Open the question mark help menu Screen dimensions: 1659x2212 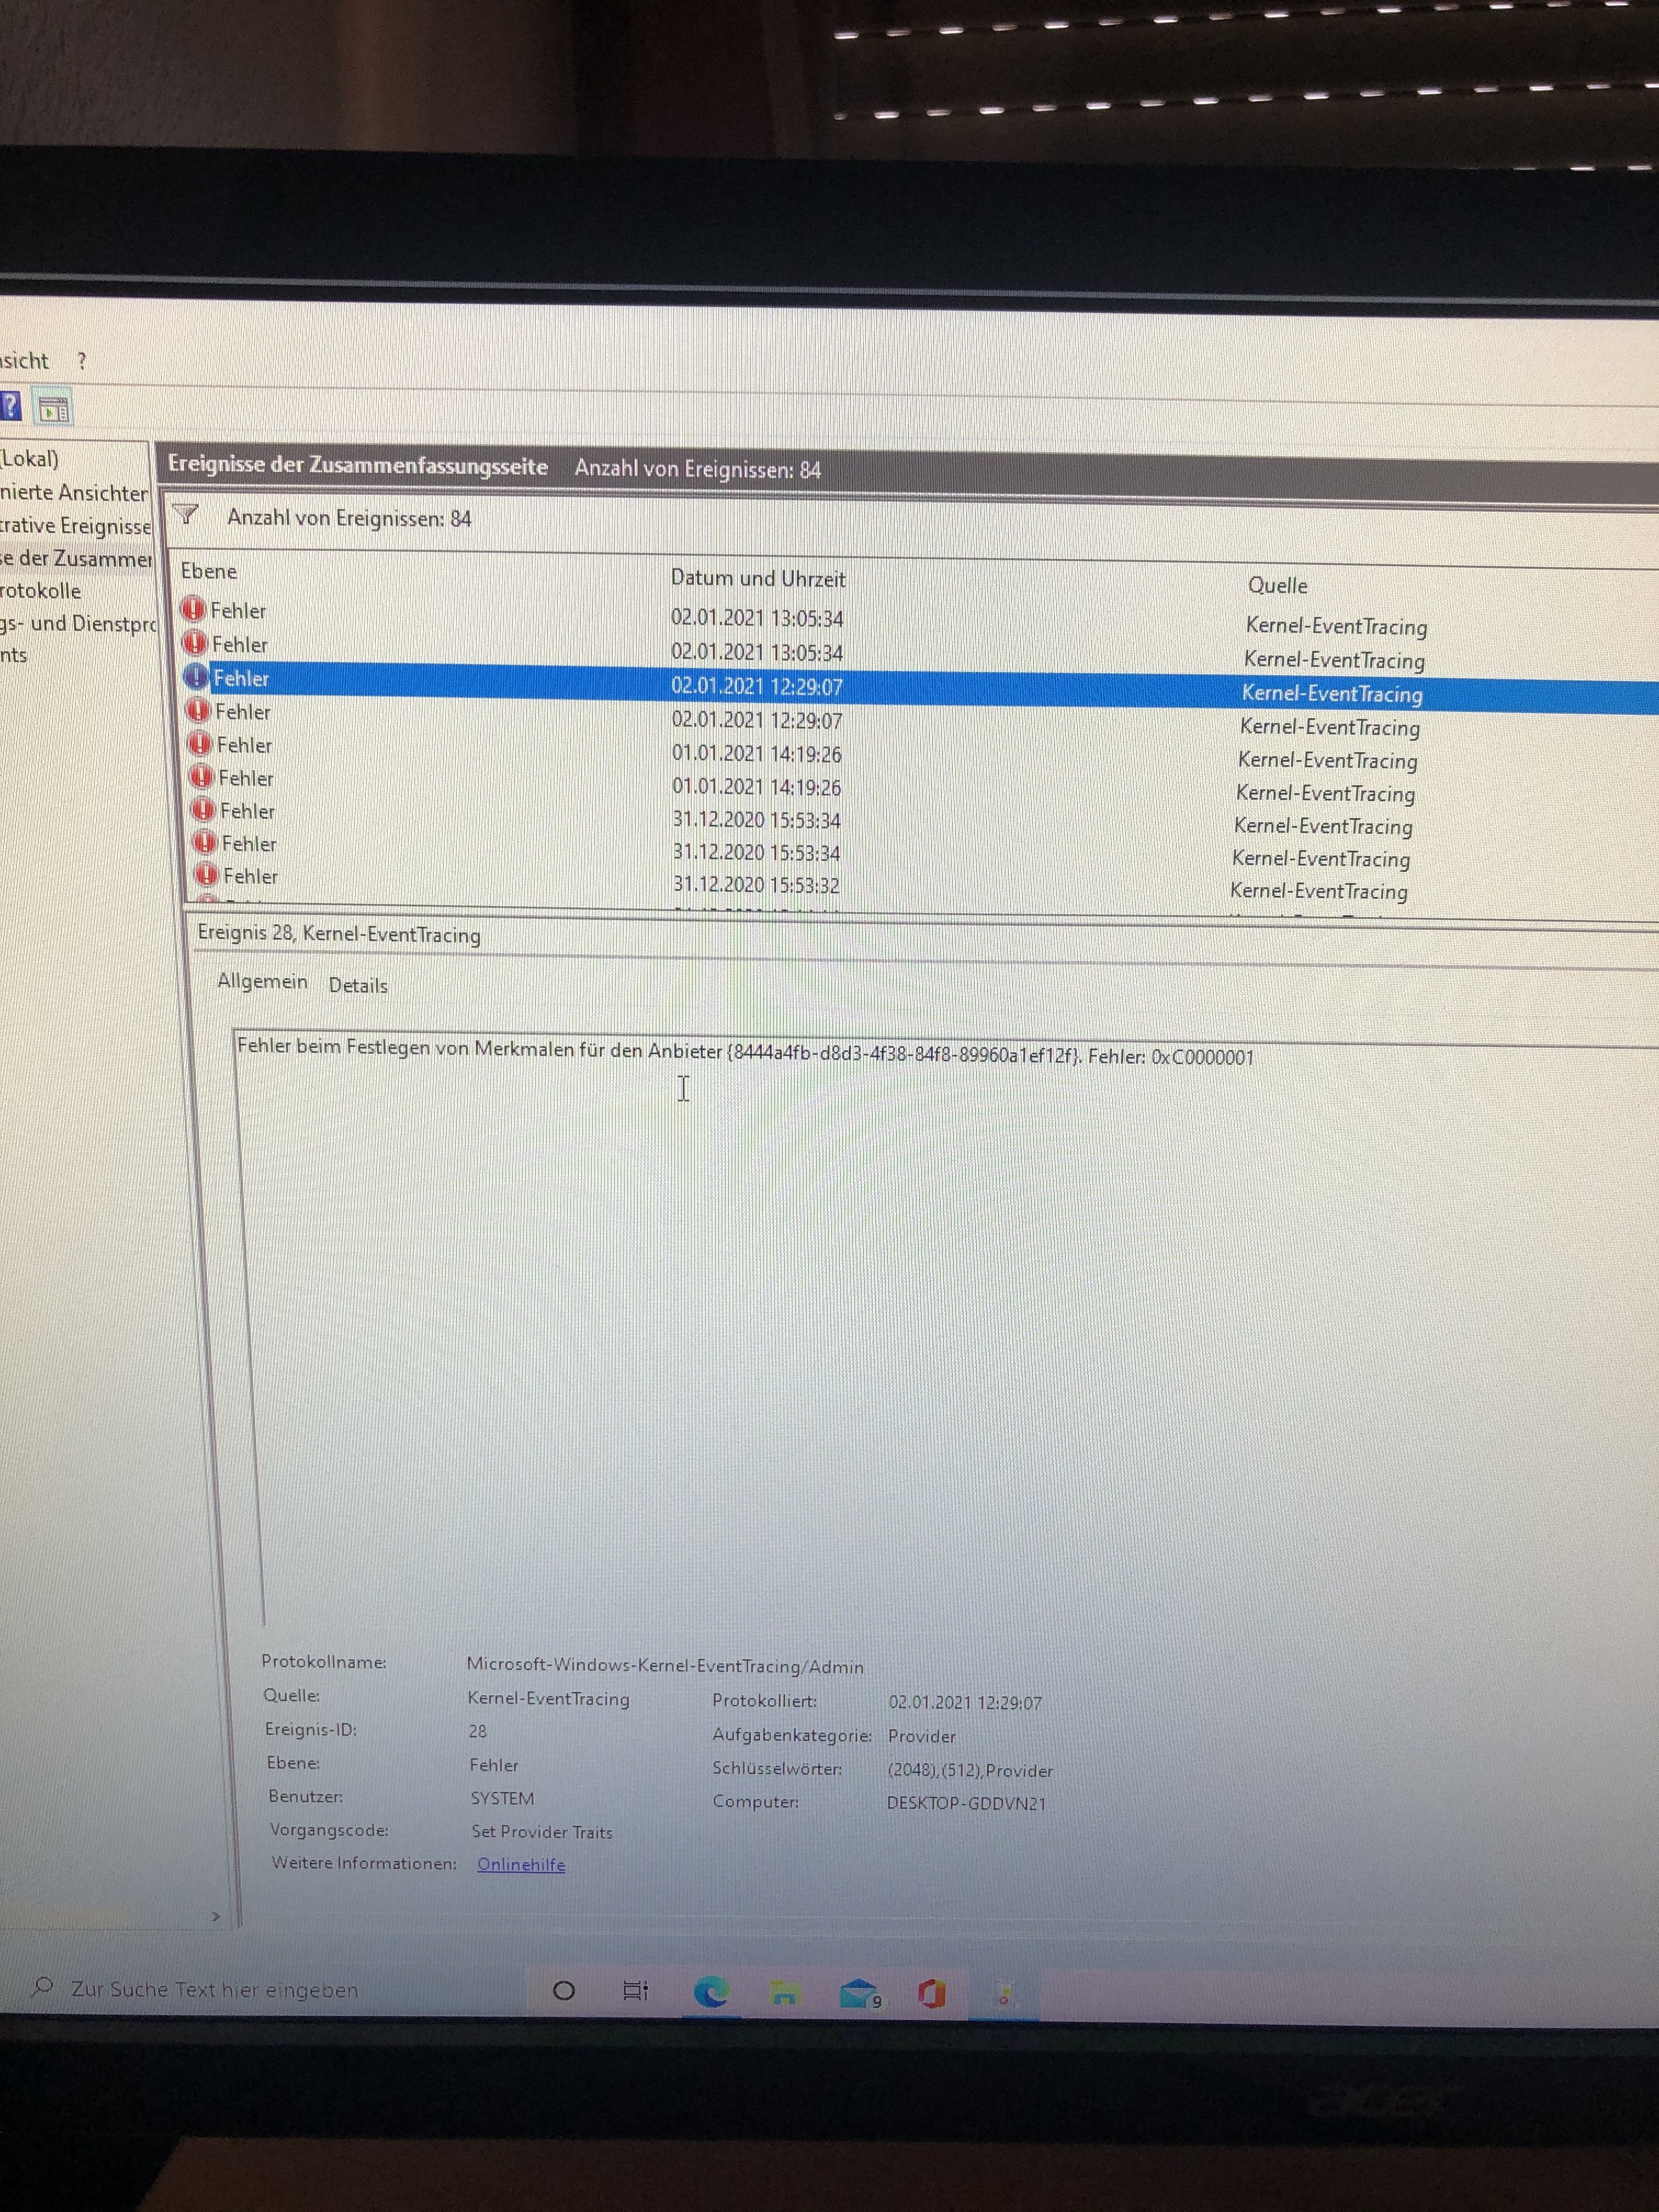pos(82,361)
